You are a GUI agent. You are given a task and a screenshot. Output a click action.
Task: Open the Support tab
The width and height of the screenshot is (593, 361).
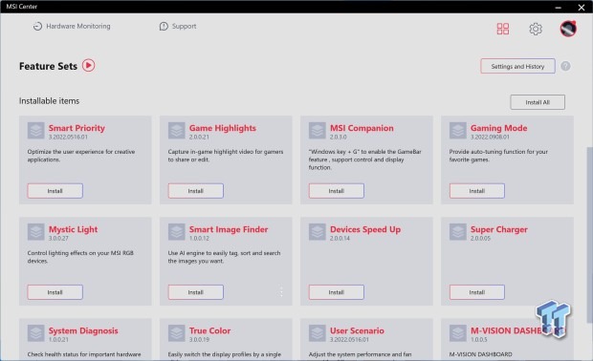click(x=178, y=26)
